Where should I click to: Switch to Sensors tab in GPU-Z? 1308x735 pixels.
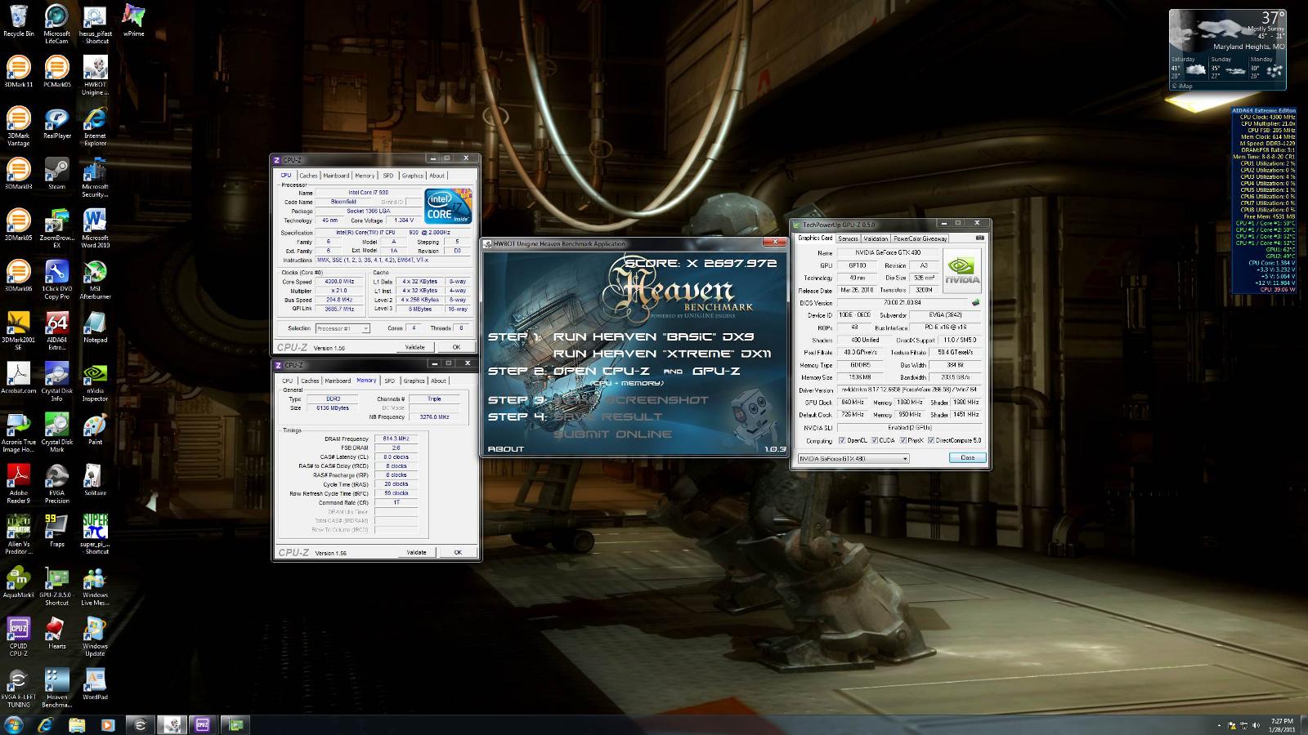pyautogui.click(x=848, y=238)
